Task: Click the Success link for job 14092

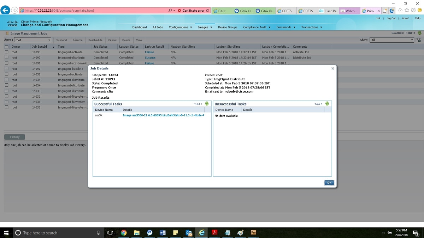Action: 150,57
